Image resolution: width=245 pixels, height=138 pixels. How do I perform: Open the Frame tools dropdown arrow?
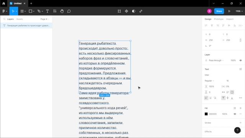[25, 11]
